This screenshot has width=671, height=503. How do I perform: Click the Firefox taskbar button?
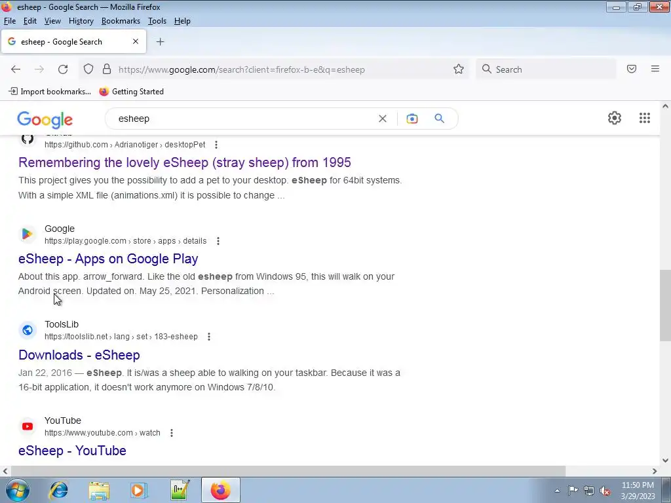click(220, 490)
